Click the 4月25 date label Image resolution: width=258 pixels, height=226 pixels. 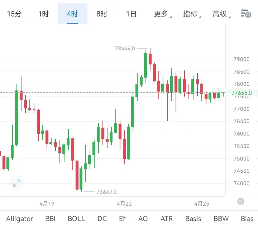[201, 204]
